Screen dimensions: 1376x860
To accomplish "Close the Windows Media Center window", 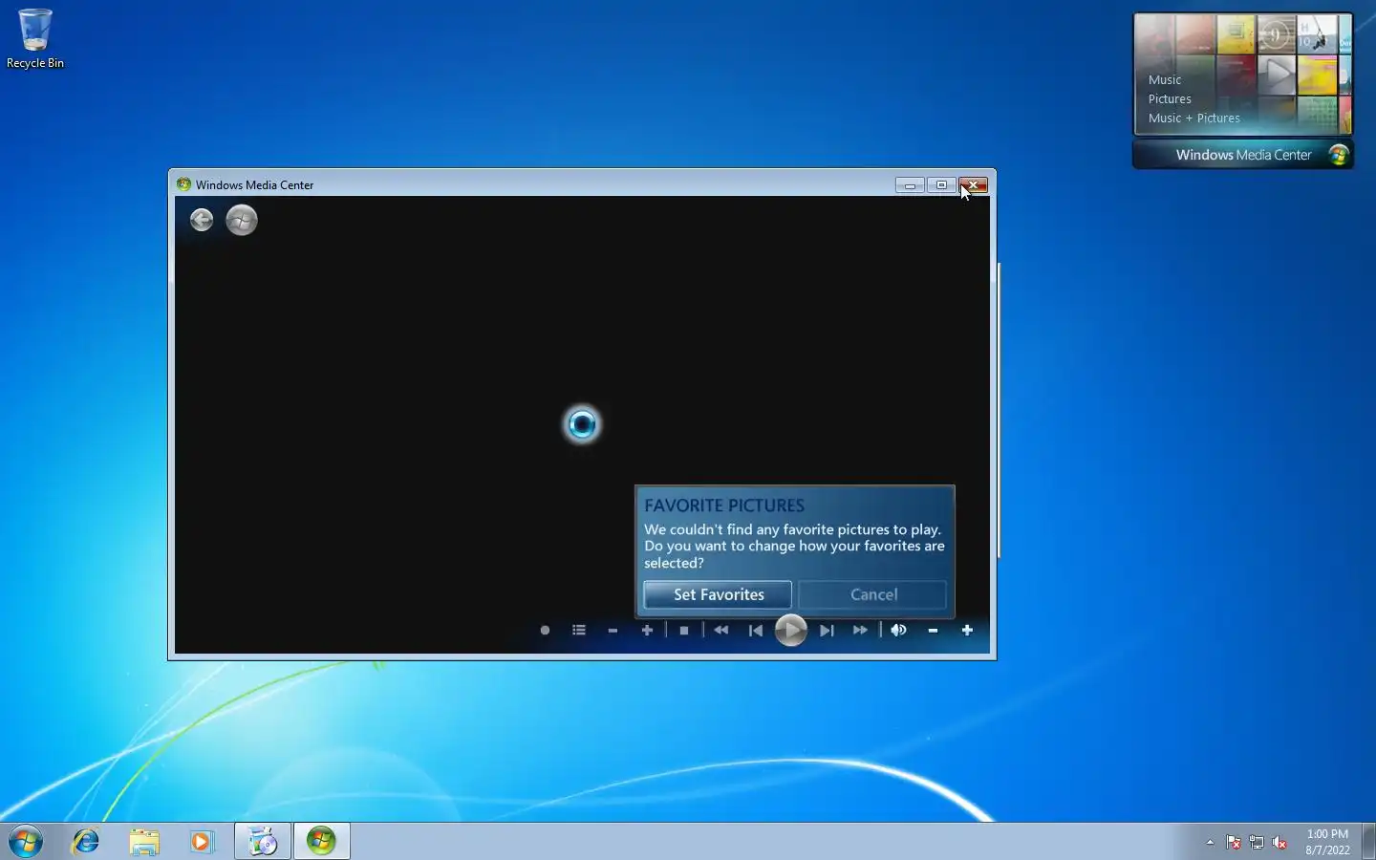I will [x=974, y=185].
